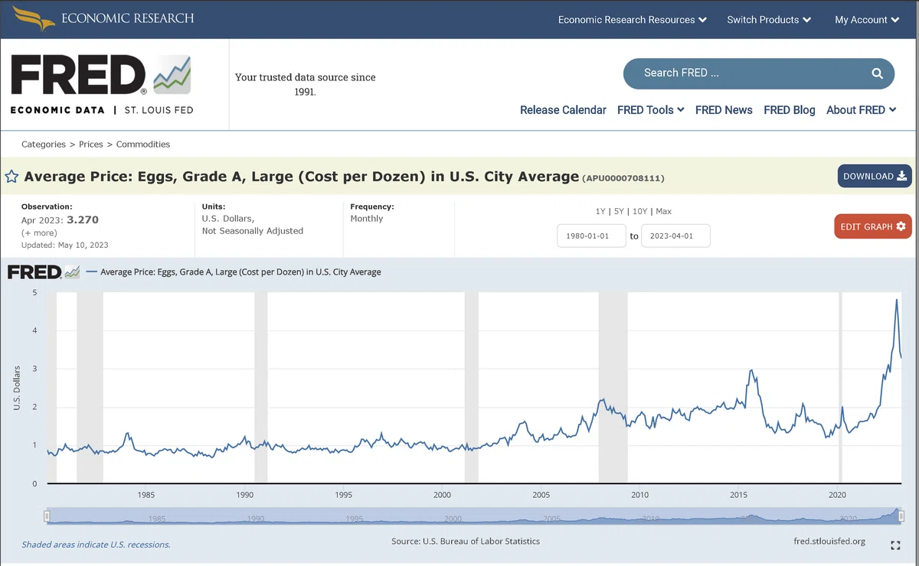Select the 5Y date range
This screenshot has height=566, width=919.
pyautogui.click(x=620, y=211)
